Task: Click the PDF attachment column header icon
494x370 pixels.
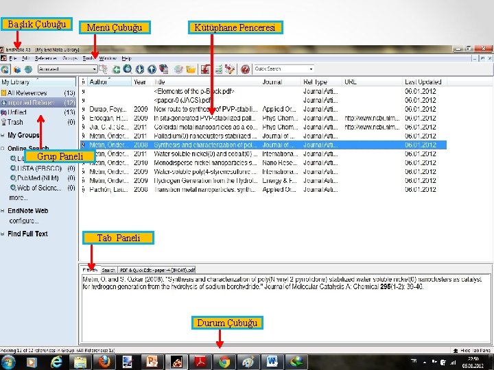Action: (x=83, y=82)
